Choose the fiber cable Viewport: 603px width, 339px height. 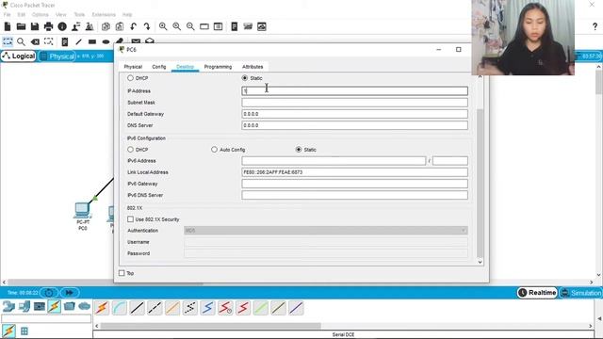[172, 308]
